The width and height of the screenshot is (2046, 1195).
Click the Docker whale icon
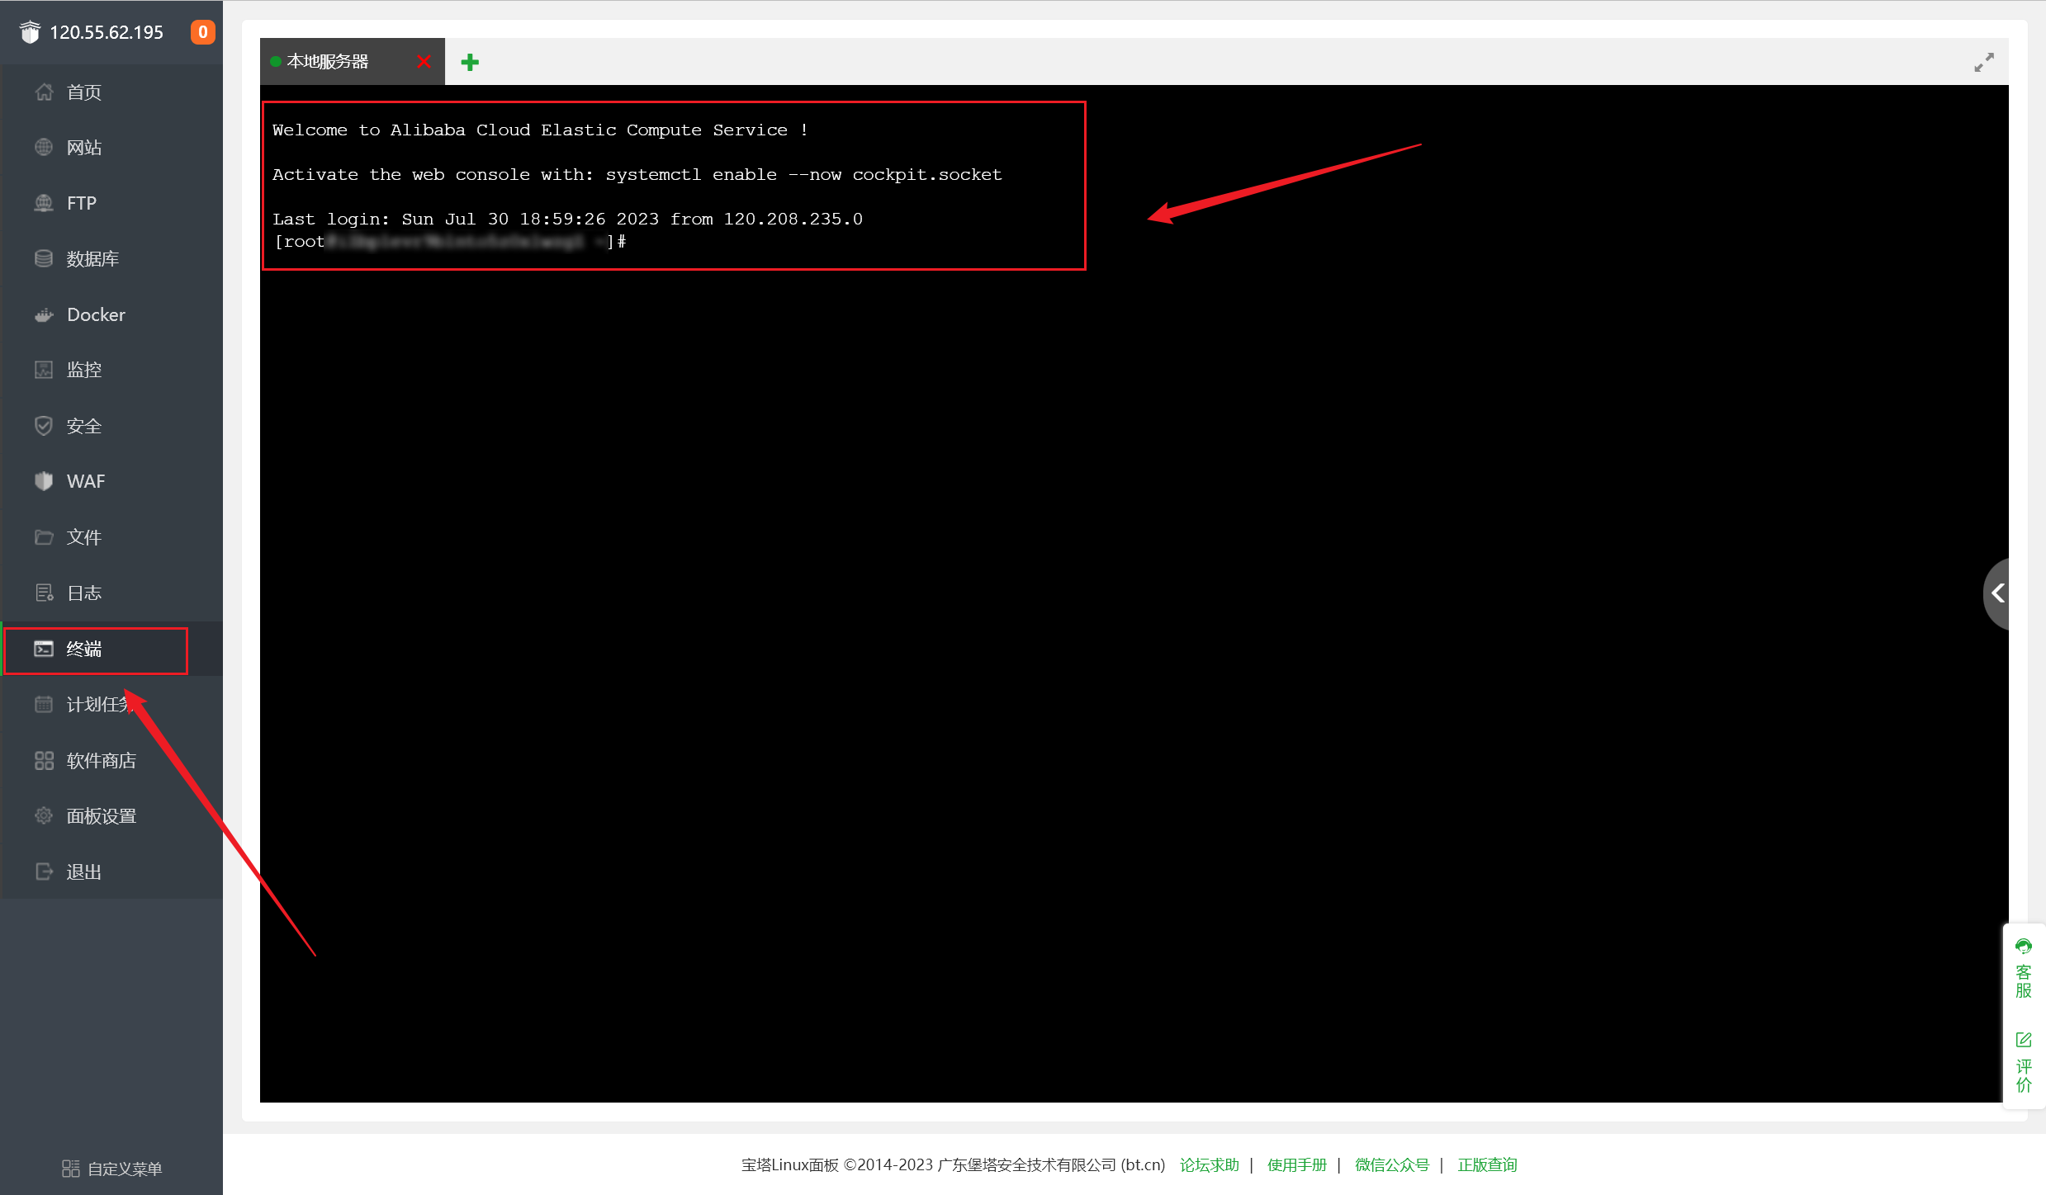pyautogui.click(x=44, y=314)
